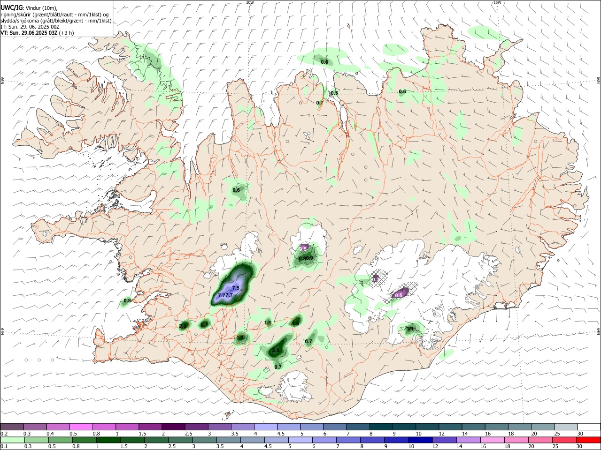Pick the lavender rain swatch between 14 and 16

pyautogui.click(x=468, y=440)
